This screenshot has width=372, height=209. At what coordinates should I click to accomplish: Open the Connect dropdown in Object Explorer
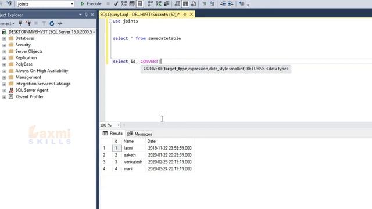coord(7,23)
